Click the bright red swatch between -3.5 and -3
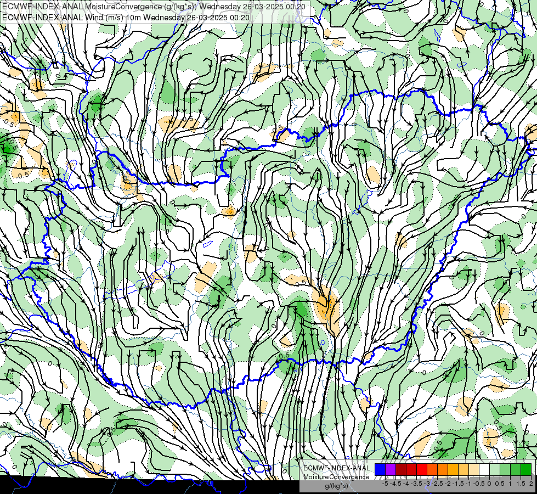 coord(422,470)
